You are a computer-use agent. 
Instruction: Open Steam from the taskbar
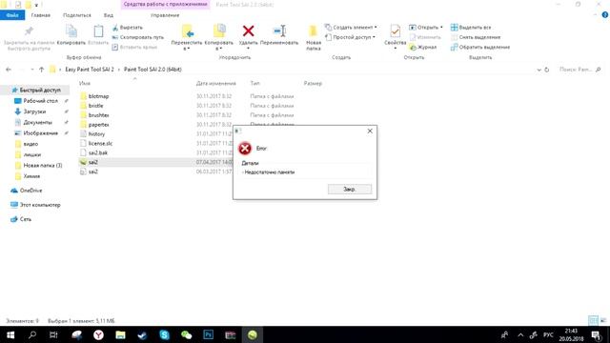coord(142,334)
